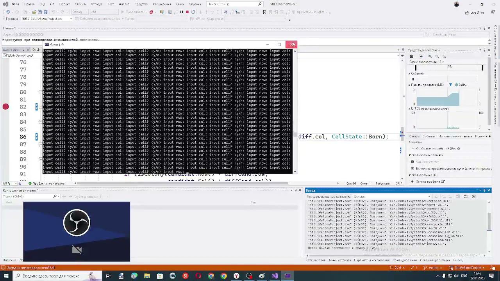Screen dimensions: 500x281
Task: Open the Сборка menu
Action: coord(80,4)
